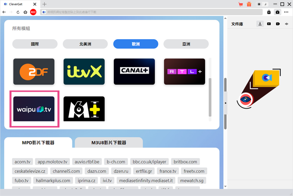
Task: Switch to dark mode moon toggle
Action: click(x=265, y=4)
